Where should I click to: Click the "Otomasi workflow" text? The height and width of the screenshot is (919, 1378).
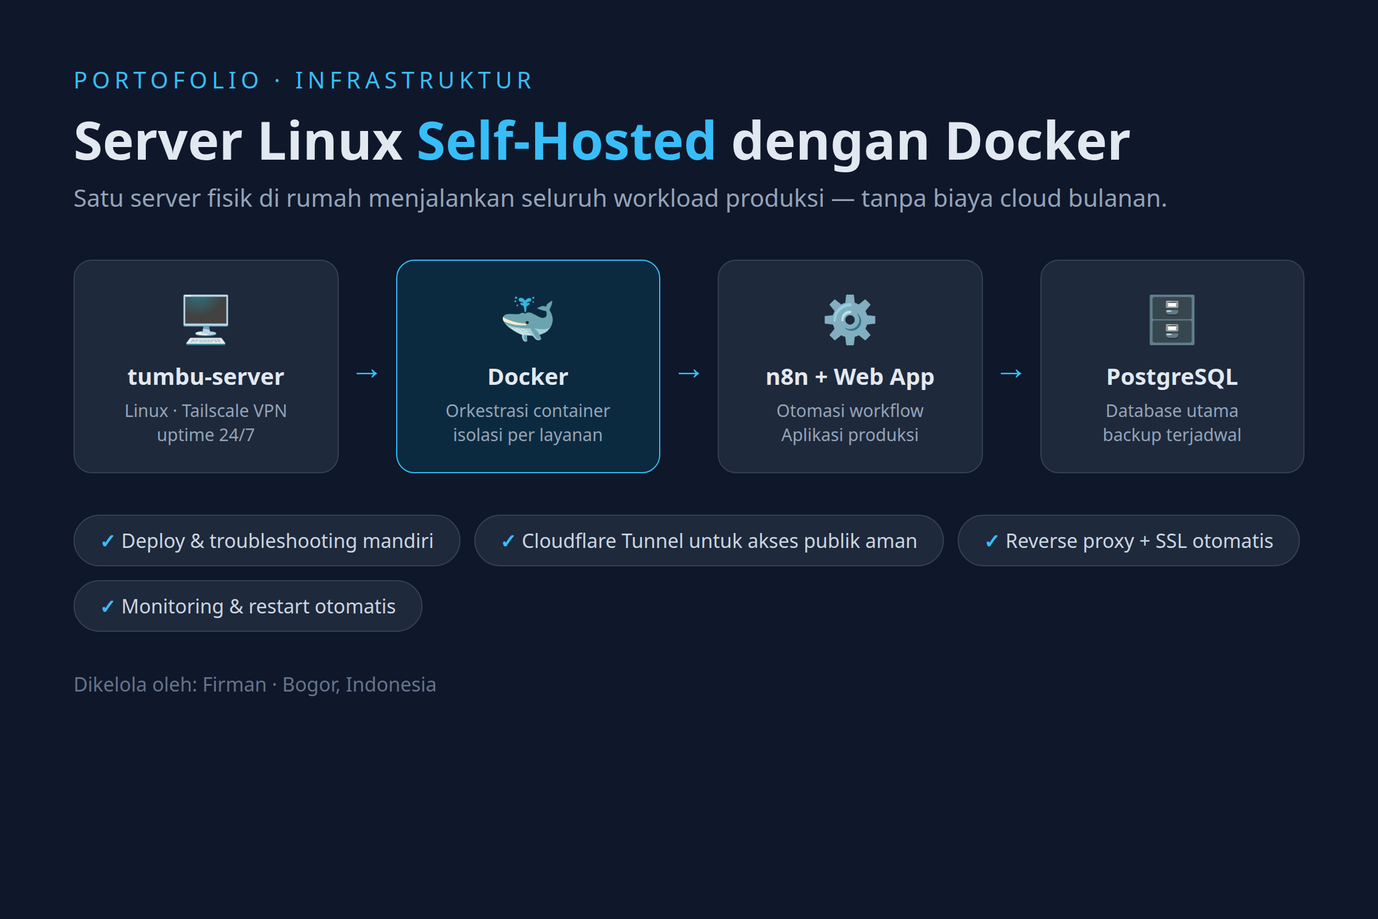(x=850, y=411)
